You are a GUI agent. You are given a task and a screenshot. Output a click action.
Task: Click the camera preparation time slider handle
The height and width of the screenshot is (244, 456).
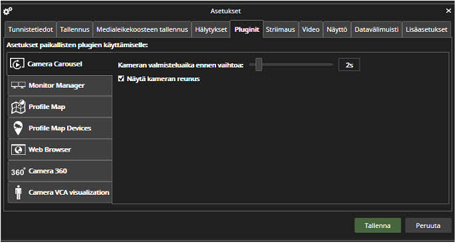pos(259,64)
